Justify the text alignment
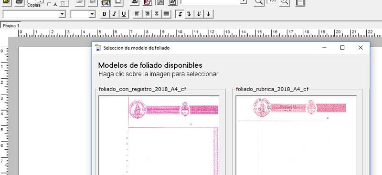 point(166,14)
